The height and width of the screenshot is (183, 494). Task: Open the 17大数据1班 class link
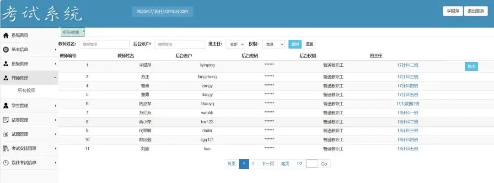408,104
